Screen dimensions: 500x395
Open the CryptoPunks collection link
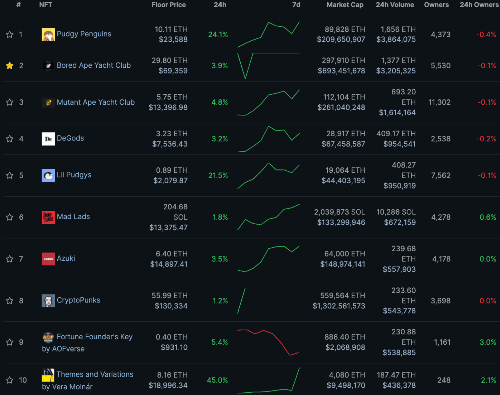point(78,300)
